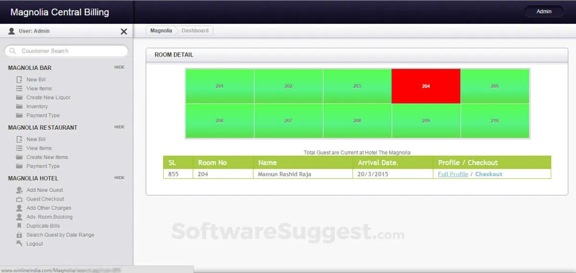Click the View Items list icon under Magnolia Bar
The height and width of the screenshot is (273, 576).
point(19,89)
